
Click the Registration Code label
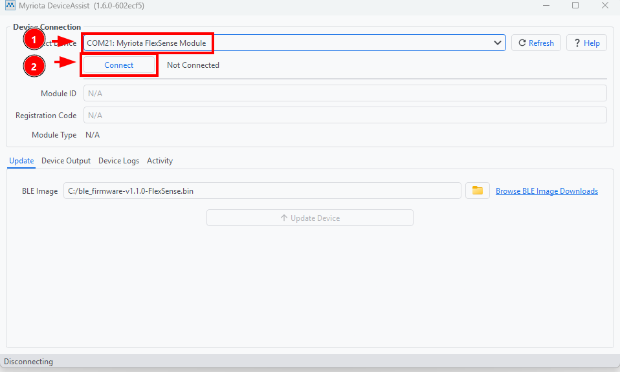[46, 116]
